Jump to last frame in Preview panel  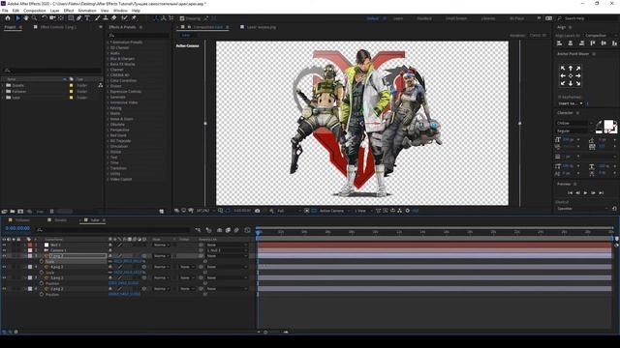[x=601, y=193]
